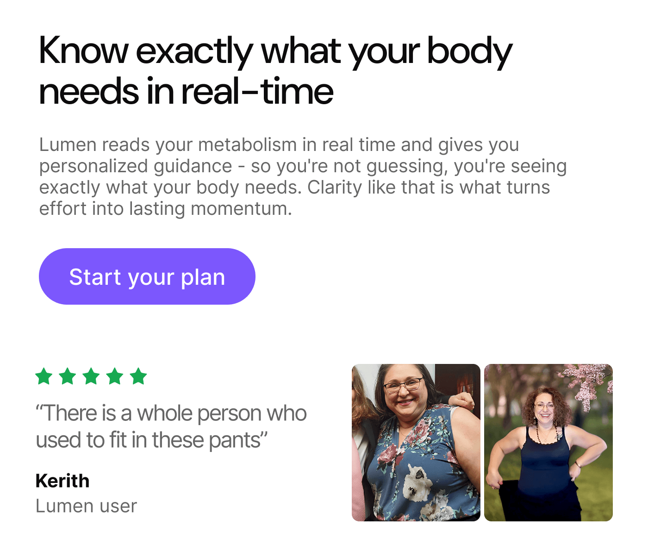Click the fourth green rating star
Image resolution: width=648 pixels, height=551 pixels.
coord(115,376)
